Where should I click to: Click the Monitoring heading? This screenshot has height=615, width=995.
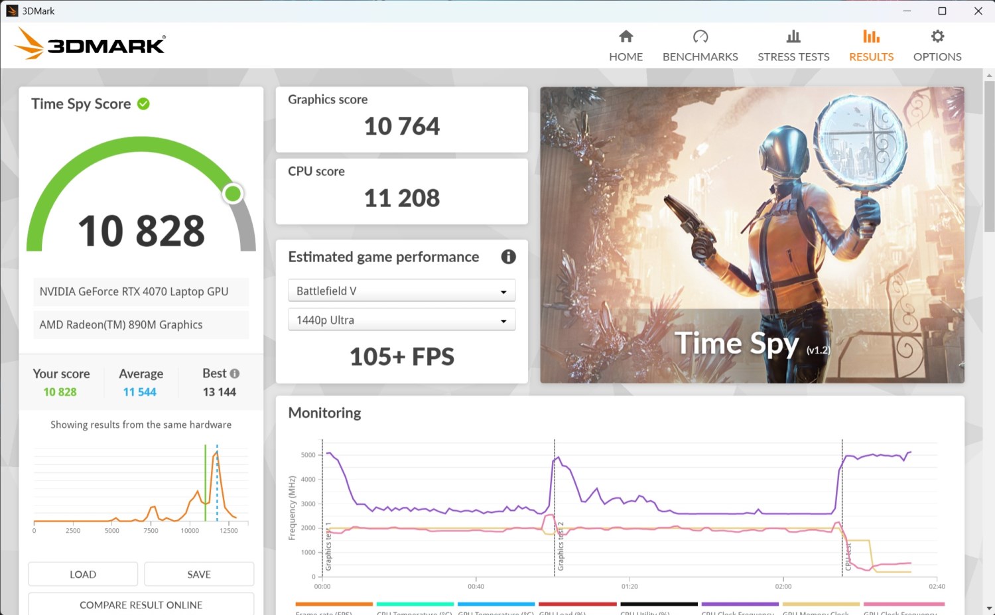324,413
